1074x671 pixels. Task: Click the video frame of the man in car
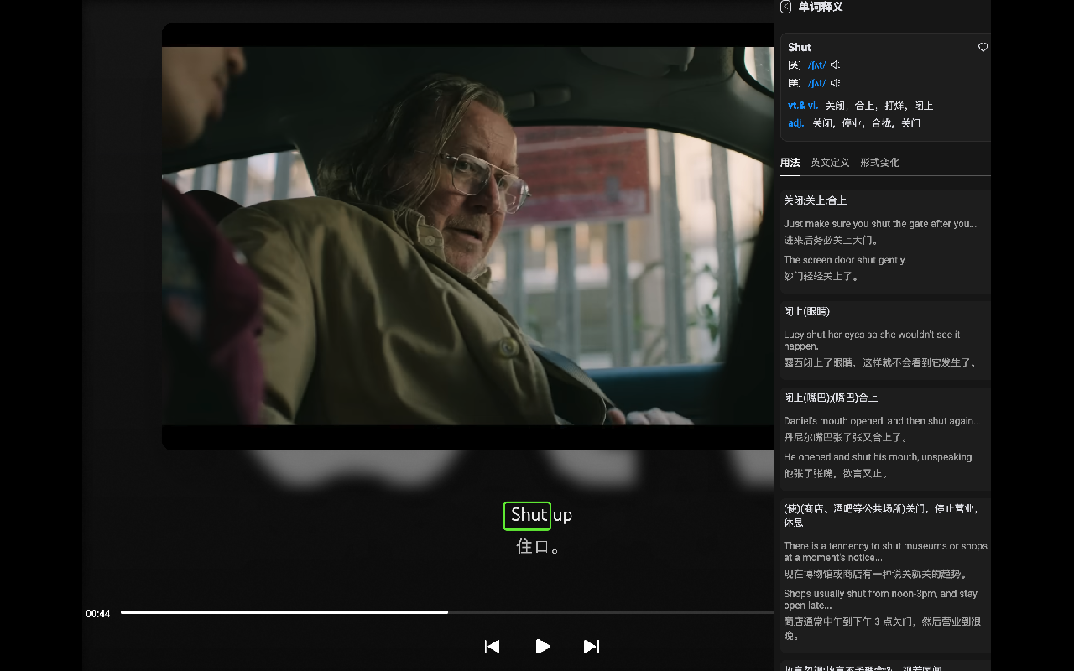[467, 237]
